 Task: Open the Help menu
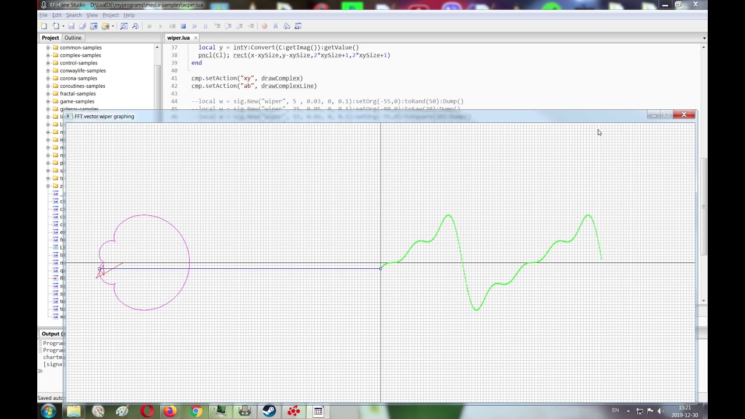pos(129,15)
